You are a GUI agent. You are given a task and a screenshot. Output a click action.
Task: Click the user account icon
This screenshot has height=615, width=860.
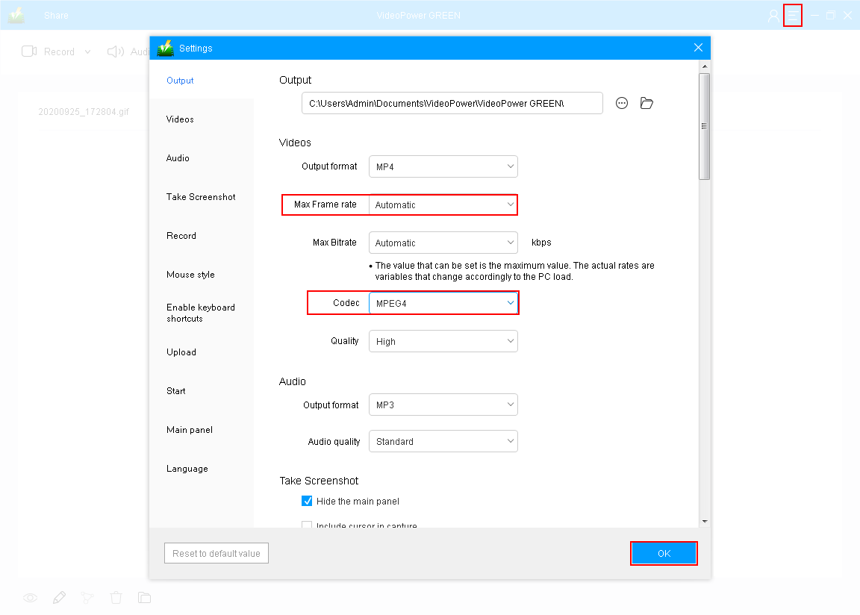(x=773, y=15)
